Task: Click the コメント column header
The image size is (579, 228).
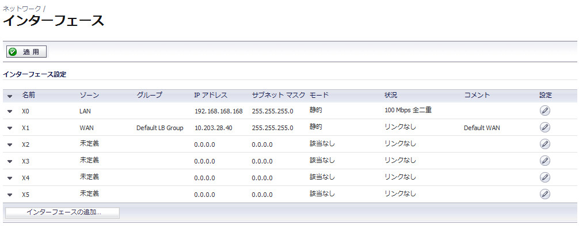Action: (477, 95)
